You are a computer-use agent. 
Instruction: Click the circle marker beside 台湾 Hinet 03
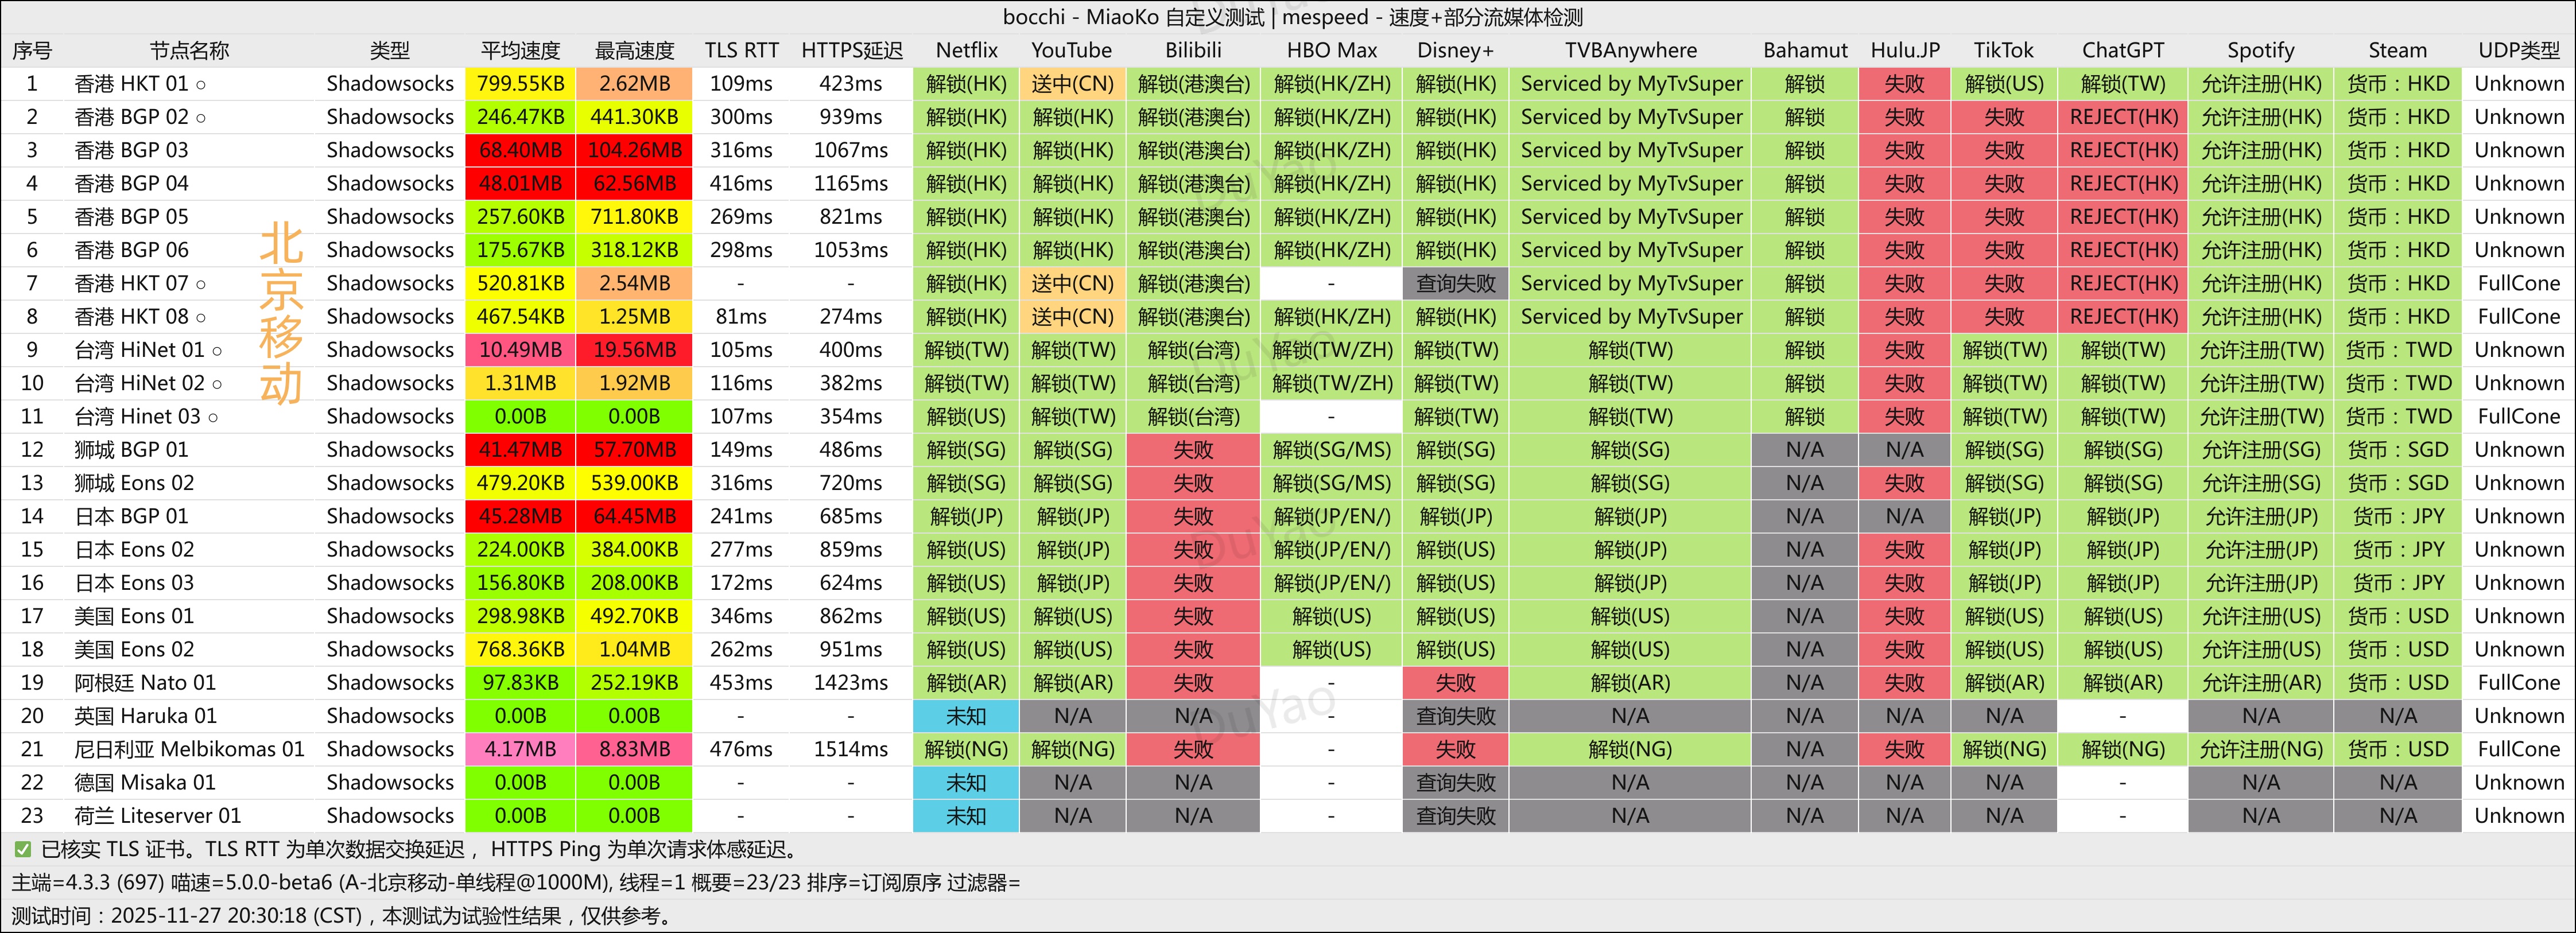pyautogui.click(x=213, y=418)
